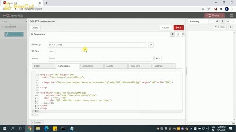Open the node properties gear icon
The width and height of the screenshot is (236, 132).
[x=173, y=34]
